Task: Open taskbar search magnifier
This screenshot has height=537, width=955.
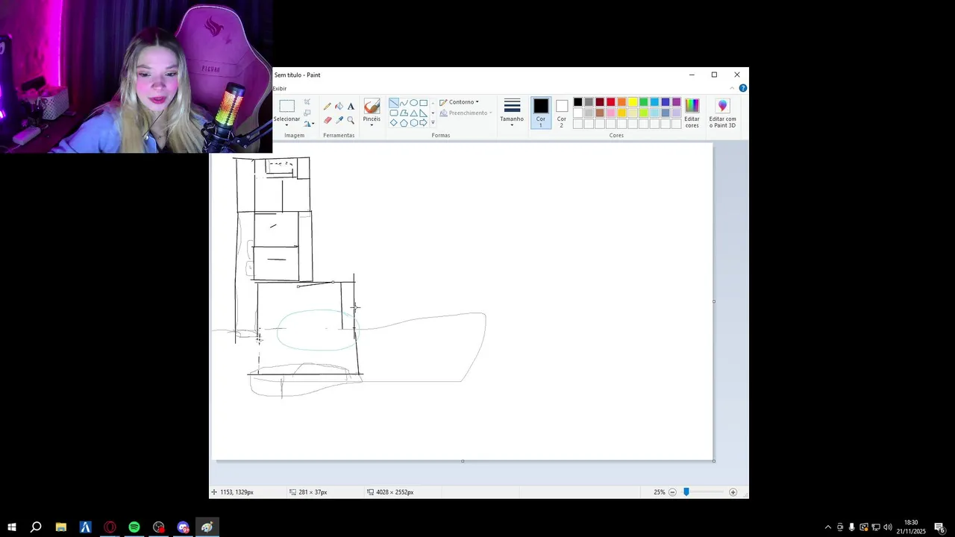Action: click(x=36, y=527)
